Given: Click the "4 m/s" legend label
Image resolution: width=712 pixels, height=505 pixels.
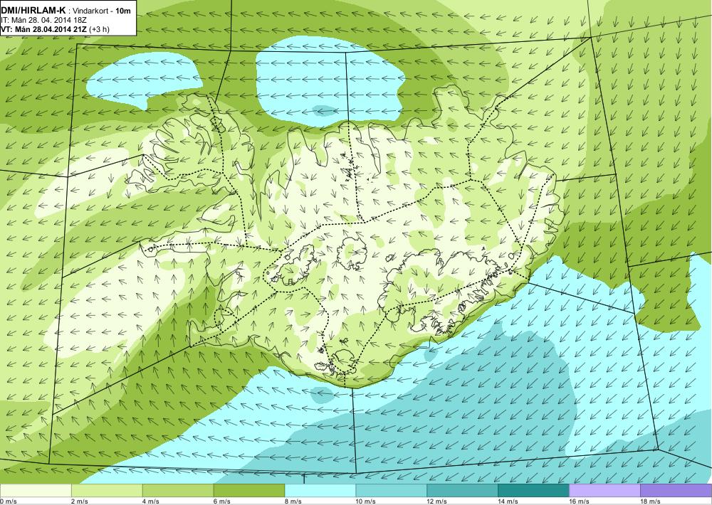Looking at the screenshot, I should [x=151, y=501].
